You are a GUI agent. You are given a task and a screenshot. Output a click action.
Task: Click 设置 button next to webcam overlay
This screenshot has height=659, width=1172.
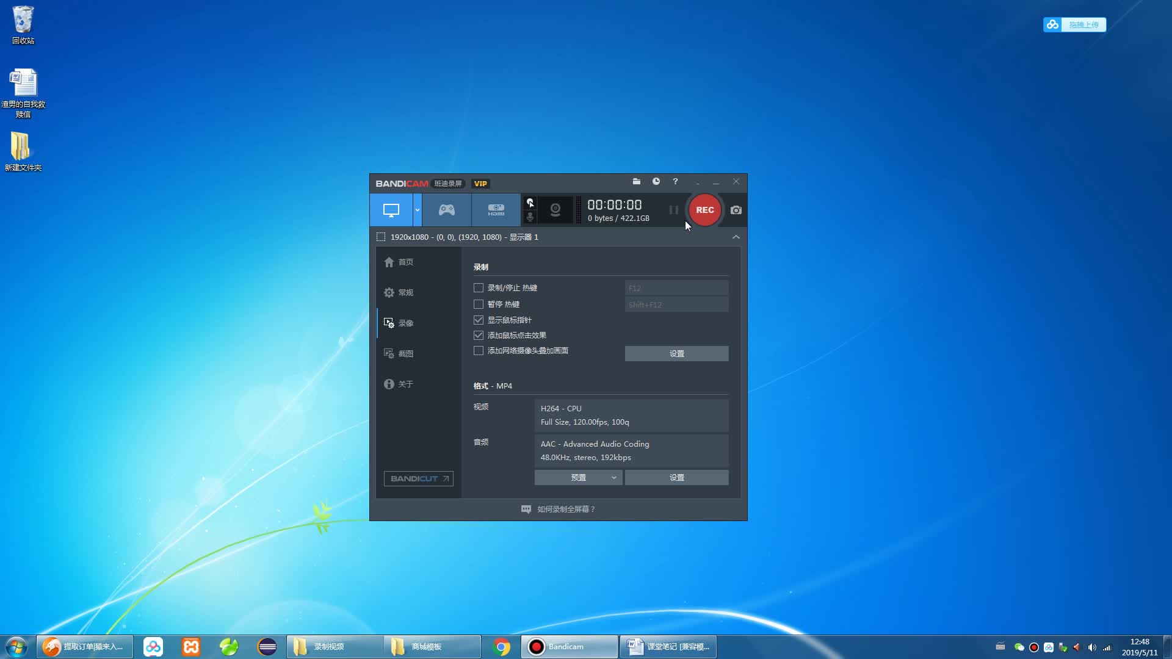[x=676, y=353]
